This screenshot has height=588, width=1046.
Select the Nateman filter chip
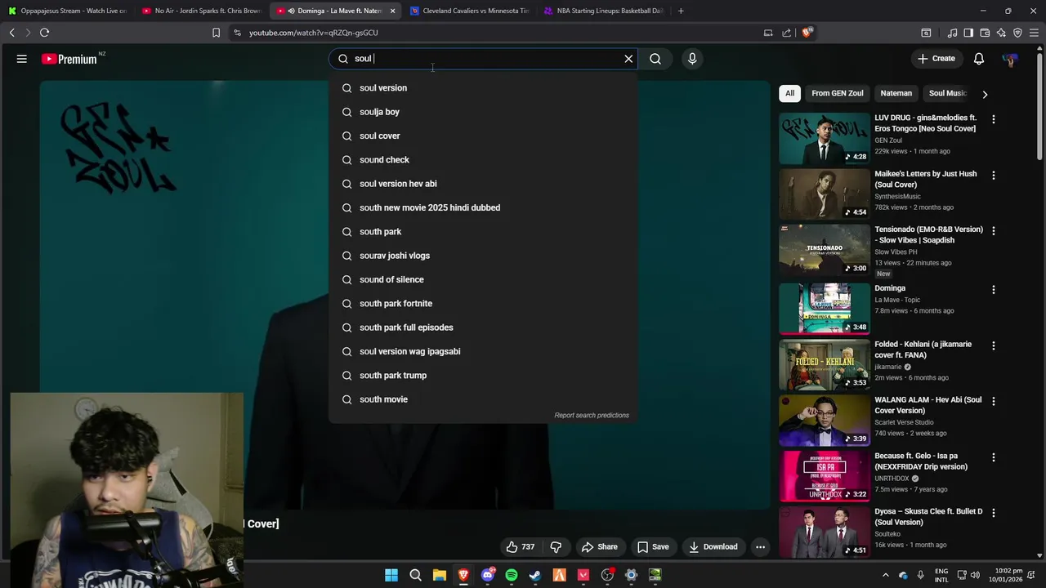[x=896, y=93]
